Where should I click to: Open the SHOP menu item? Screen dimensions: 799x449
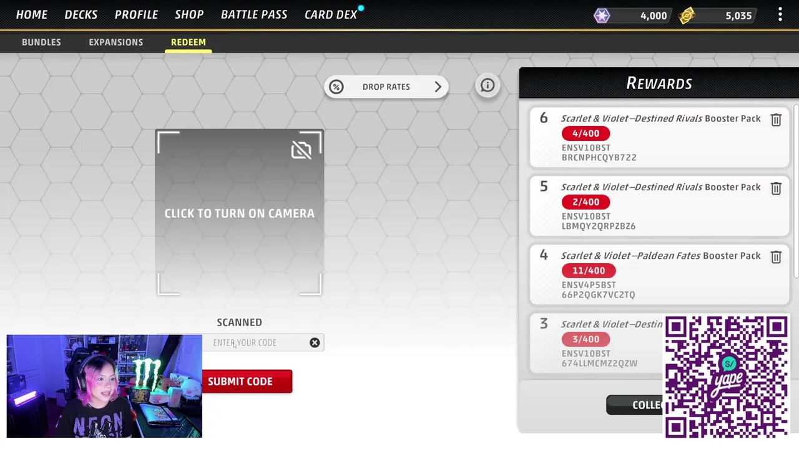(189, 14)
